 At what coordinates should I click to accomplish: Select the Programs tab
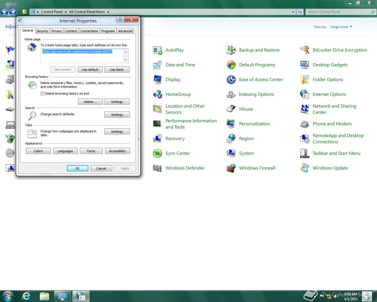point(108,31)
